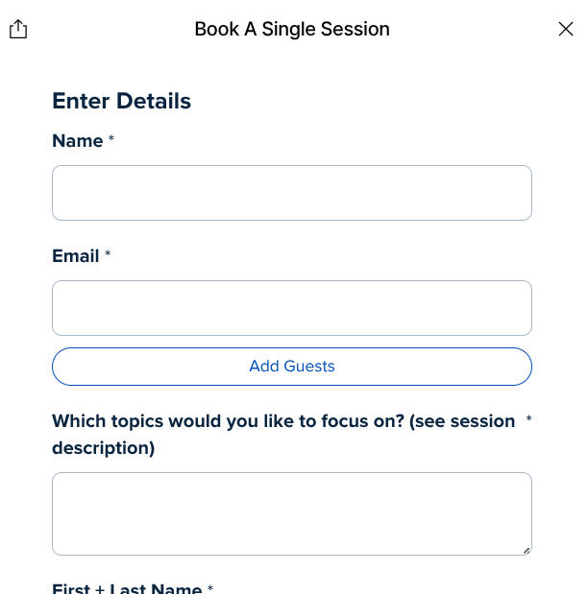
Task: Close the Book A Single Session dialog
Action: pos(566,29)
